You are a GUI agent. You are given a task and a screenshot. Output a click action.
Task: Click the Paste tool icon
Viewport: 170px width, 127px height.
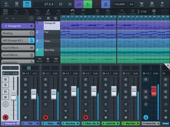click(108, 12)
